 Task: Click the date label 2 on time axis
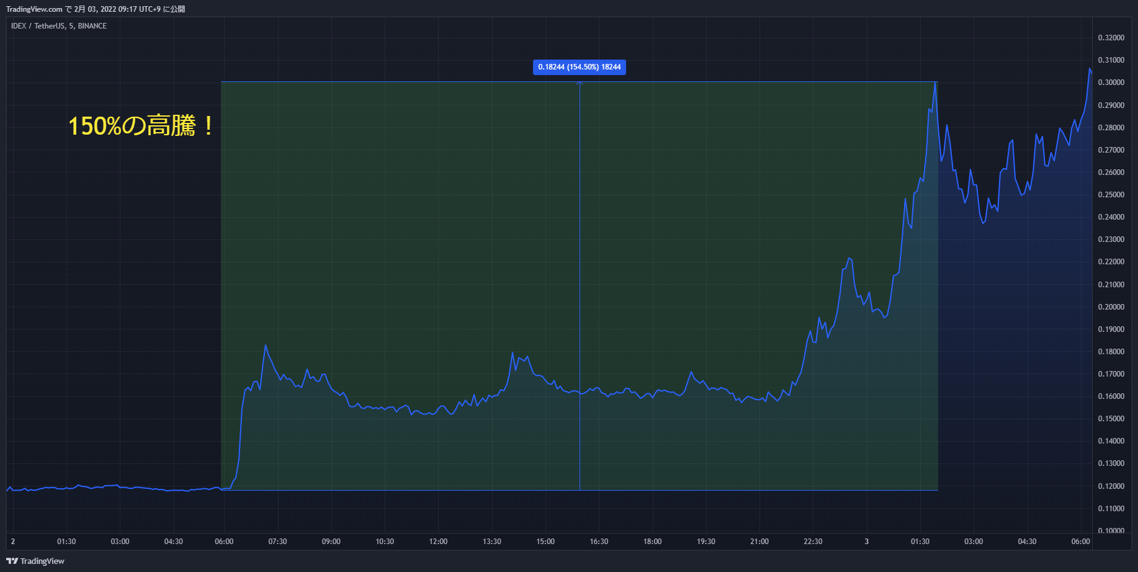13,542
